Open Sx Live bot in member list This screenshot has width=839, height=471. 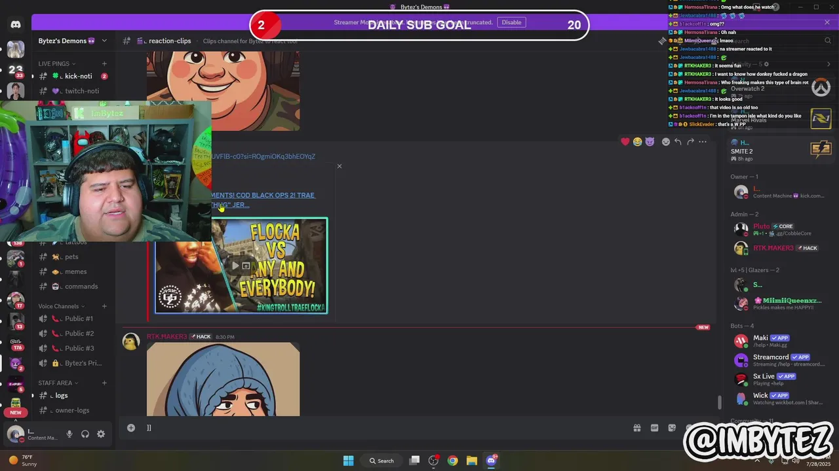[x=777, y=379]
